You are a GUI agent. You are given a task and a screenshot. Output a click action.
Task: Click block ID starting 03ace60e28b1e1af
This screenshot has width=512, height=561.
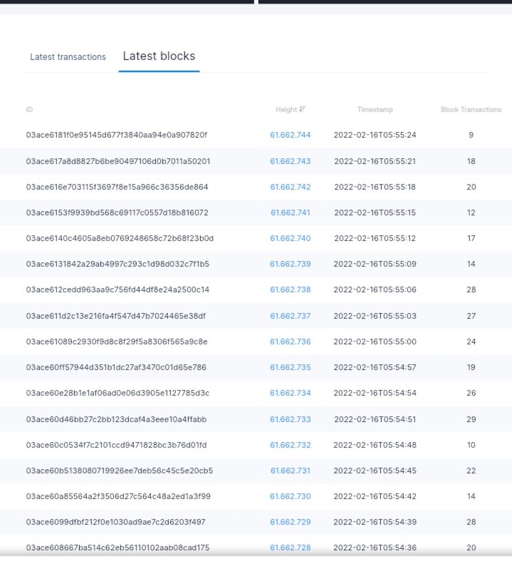click(x=117, y=393)
